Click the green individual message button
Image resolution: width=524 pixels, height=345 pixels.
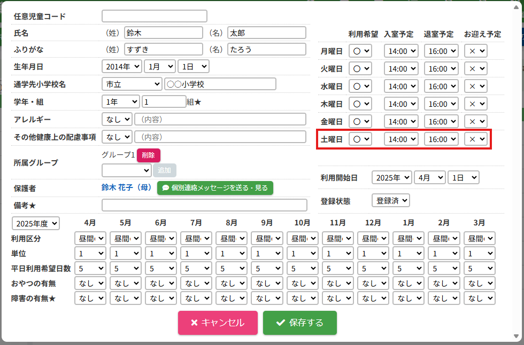[215, 188]
